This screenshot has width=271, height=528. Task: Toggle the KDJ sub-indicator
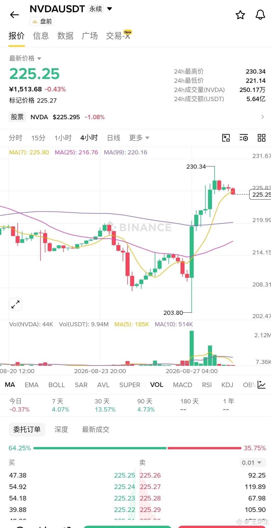[227, 385]
